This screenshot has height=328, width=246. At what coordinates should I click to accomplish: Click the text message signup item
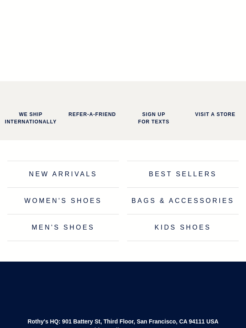[154, 118]
